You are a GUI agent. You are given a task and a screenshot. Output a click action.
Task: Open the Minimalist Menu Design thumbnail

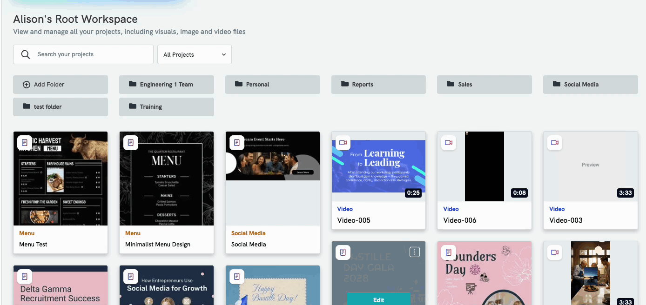(167, 179)
